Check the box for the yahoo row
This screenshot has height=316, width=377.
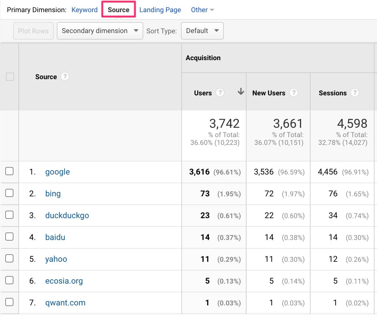tap(10, 258)
